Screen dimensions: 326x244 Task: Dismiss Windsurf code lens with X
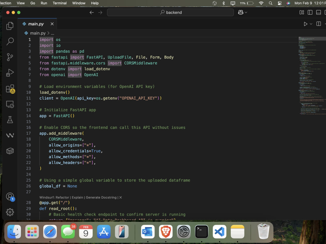[x=121, y=197]
